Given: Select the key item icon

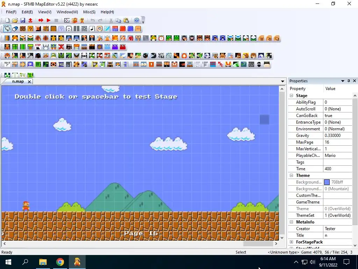Looking at the screenshot, I should pyautogui.click(x=138, y=38).
